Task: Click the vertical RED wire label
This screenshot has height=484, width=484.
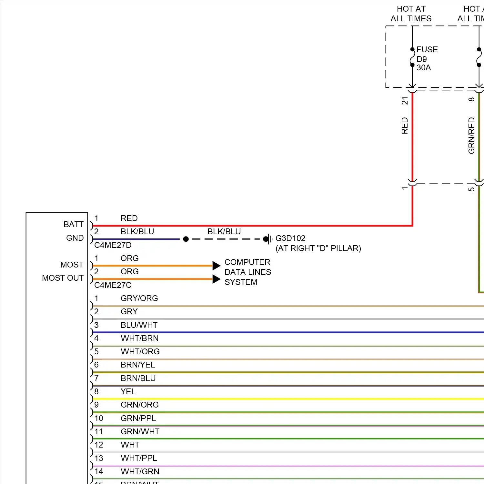Action: 405,126
